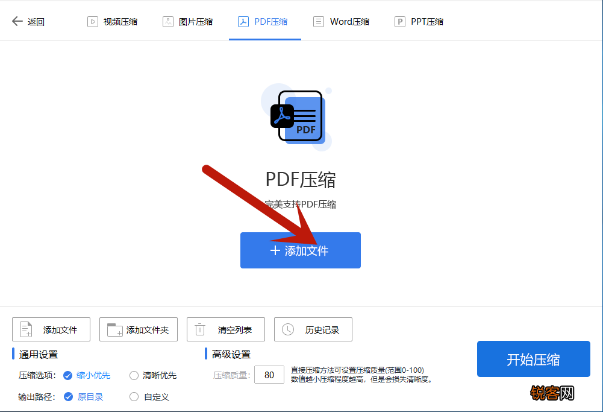
Task: Click the 高级设置 section heading
Action: coord(231,355)
